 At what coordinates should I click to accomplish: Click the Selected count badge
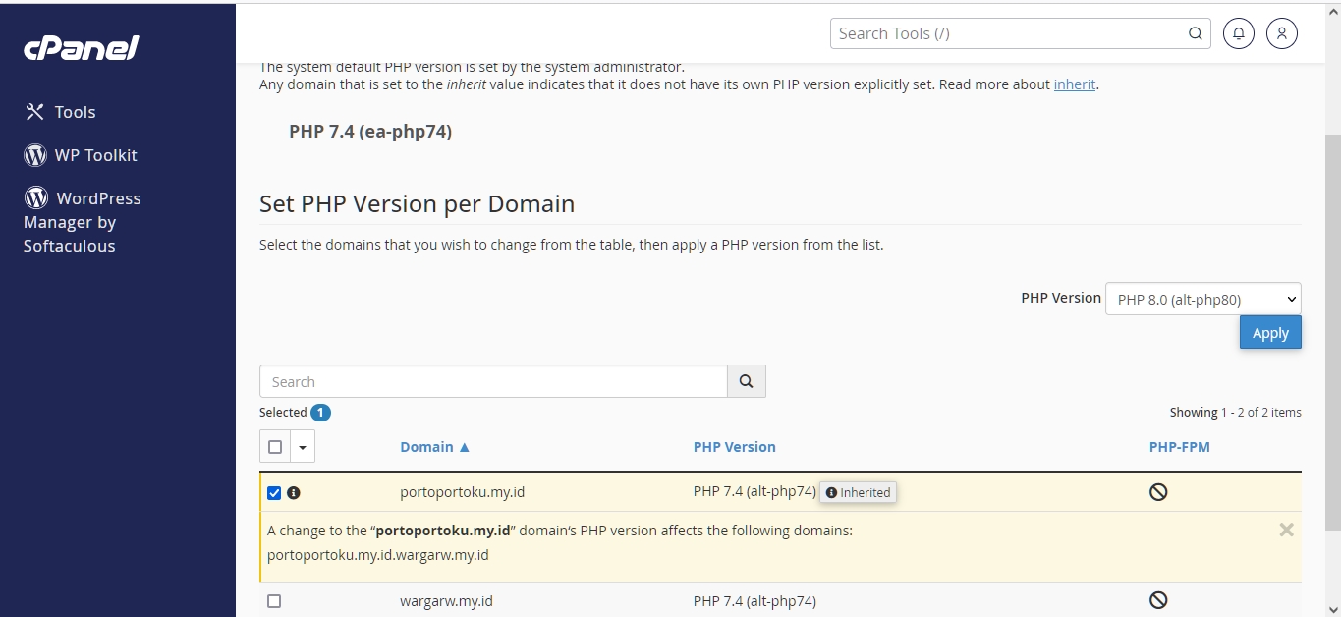click(x=320, y=413)
